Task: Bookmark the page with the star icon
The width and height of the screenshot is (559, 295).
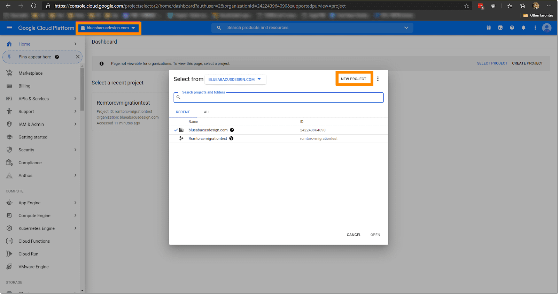Action: tap(466, 6)
